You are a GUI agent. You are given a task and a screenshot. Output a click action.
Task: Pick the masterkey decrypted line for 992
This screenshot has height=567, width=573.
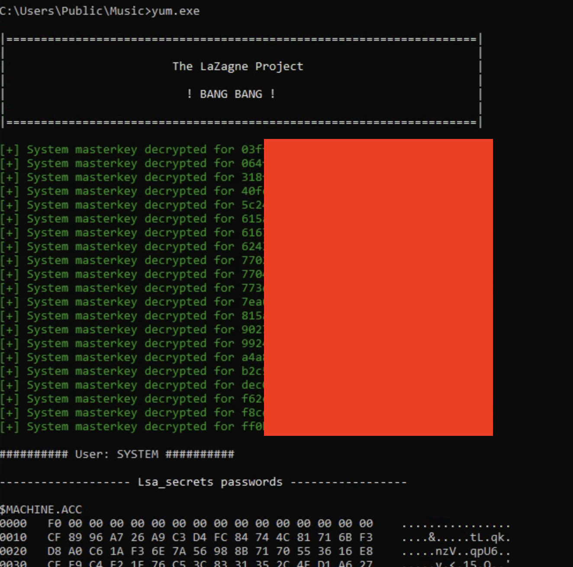(x=132, y=343)
